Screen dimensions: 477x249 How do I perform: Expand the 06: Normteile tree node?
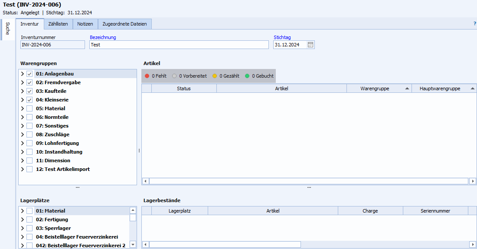point(23,117)
